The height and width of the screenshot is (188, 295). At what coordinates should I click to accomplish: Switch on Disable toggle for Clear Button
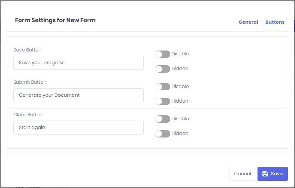point(163,119)
